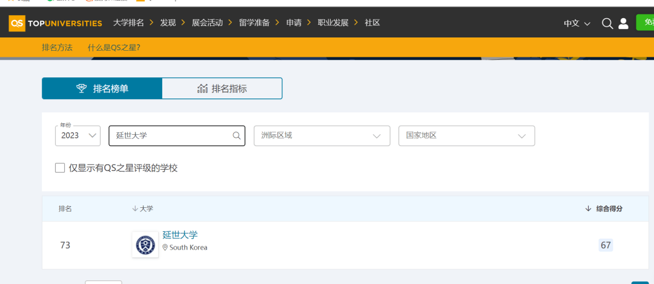Switch to the 排名榜单 tab
The height and width of the screenshot is (284, 654).
102,88
